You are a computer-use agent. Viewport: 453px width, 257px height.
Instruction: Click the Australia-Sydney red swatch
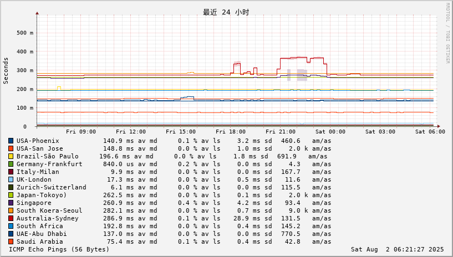coord(11,218)
